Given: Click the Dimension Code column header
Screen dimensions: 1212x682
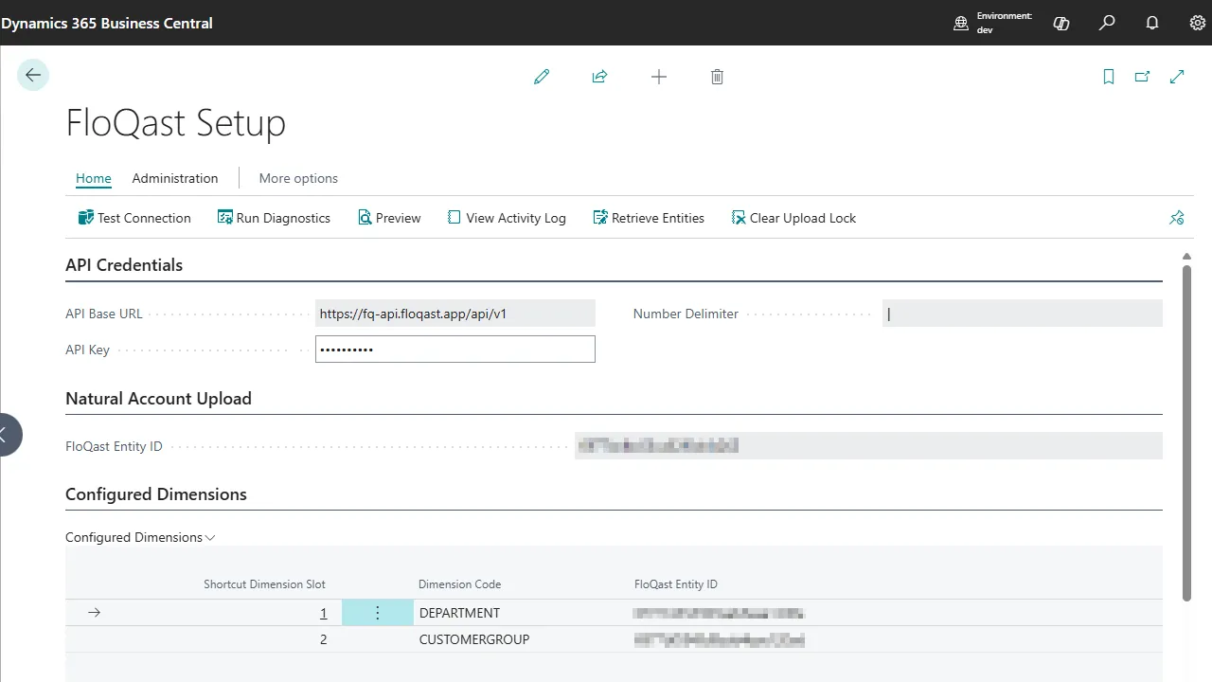Looking at the screenshot, I should (460, 584).
